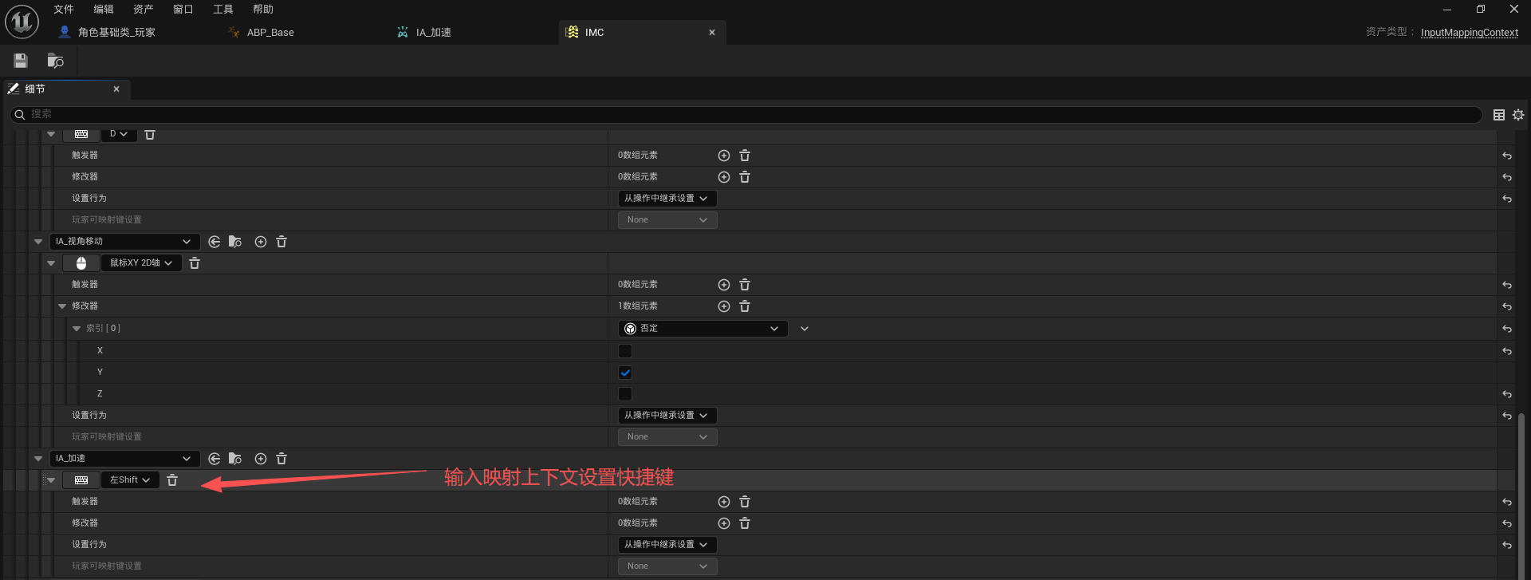Add a trigger under 鼠标XY 2D轴
The width and height of the screenshot is (1531, 580).
point(724,285)
